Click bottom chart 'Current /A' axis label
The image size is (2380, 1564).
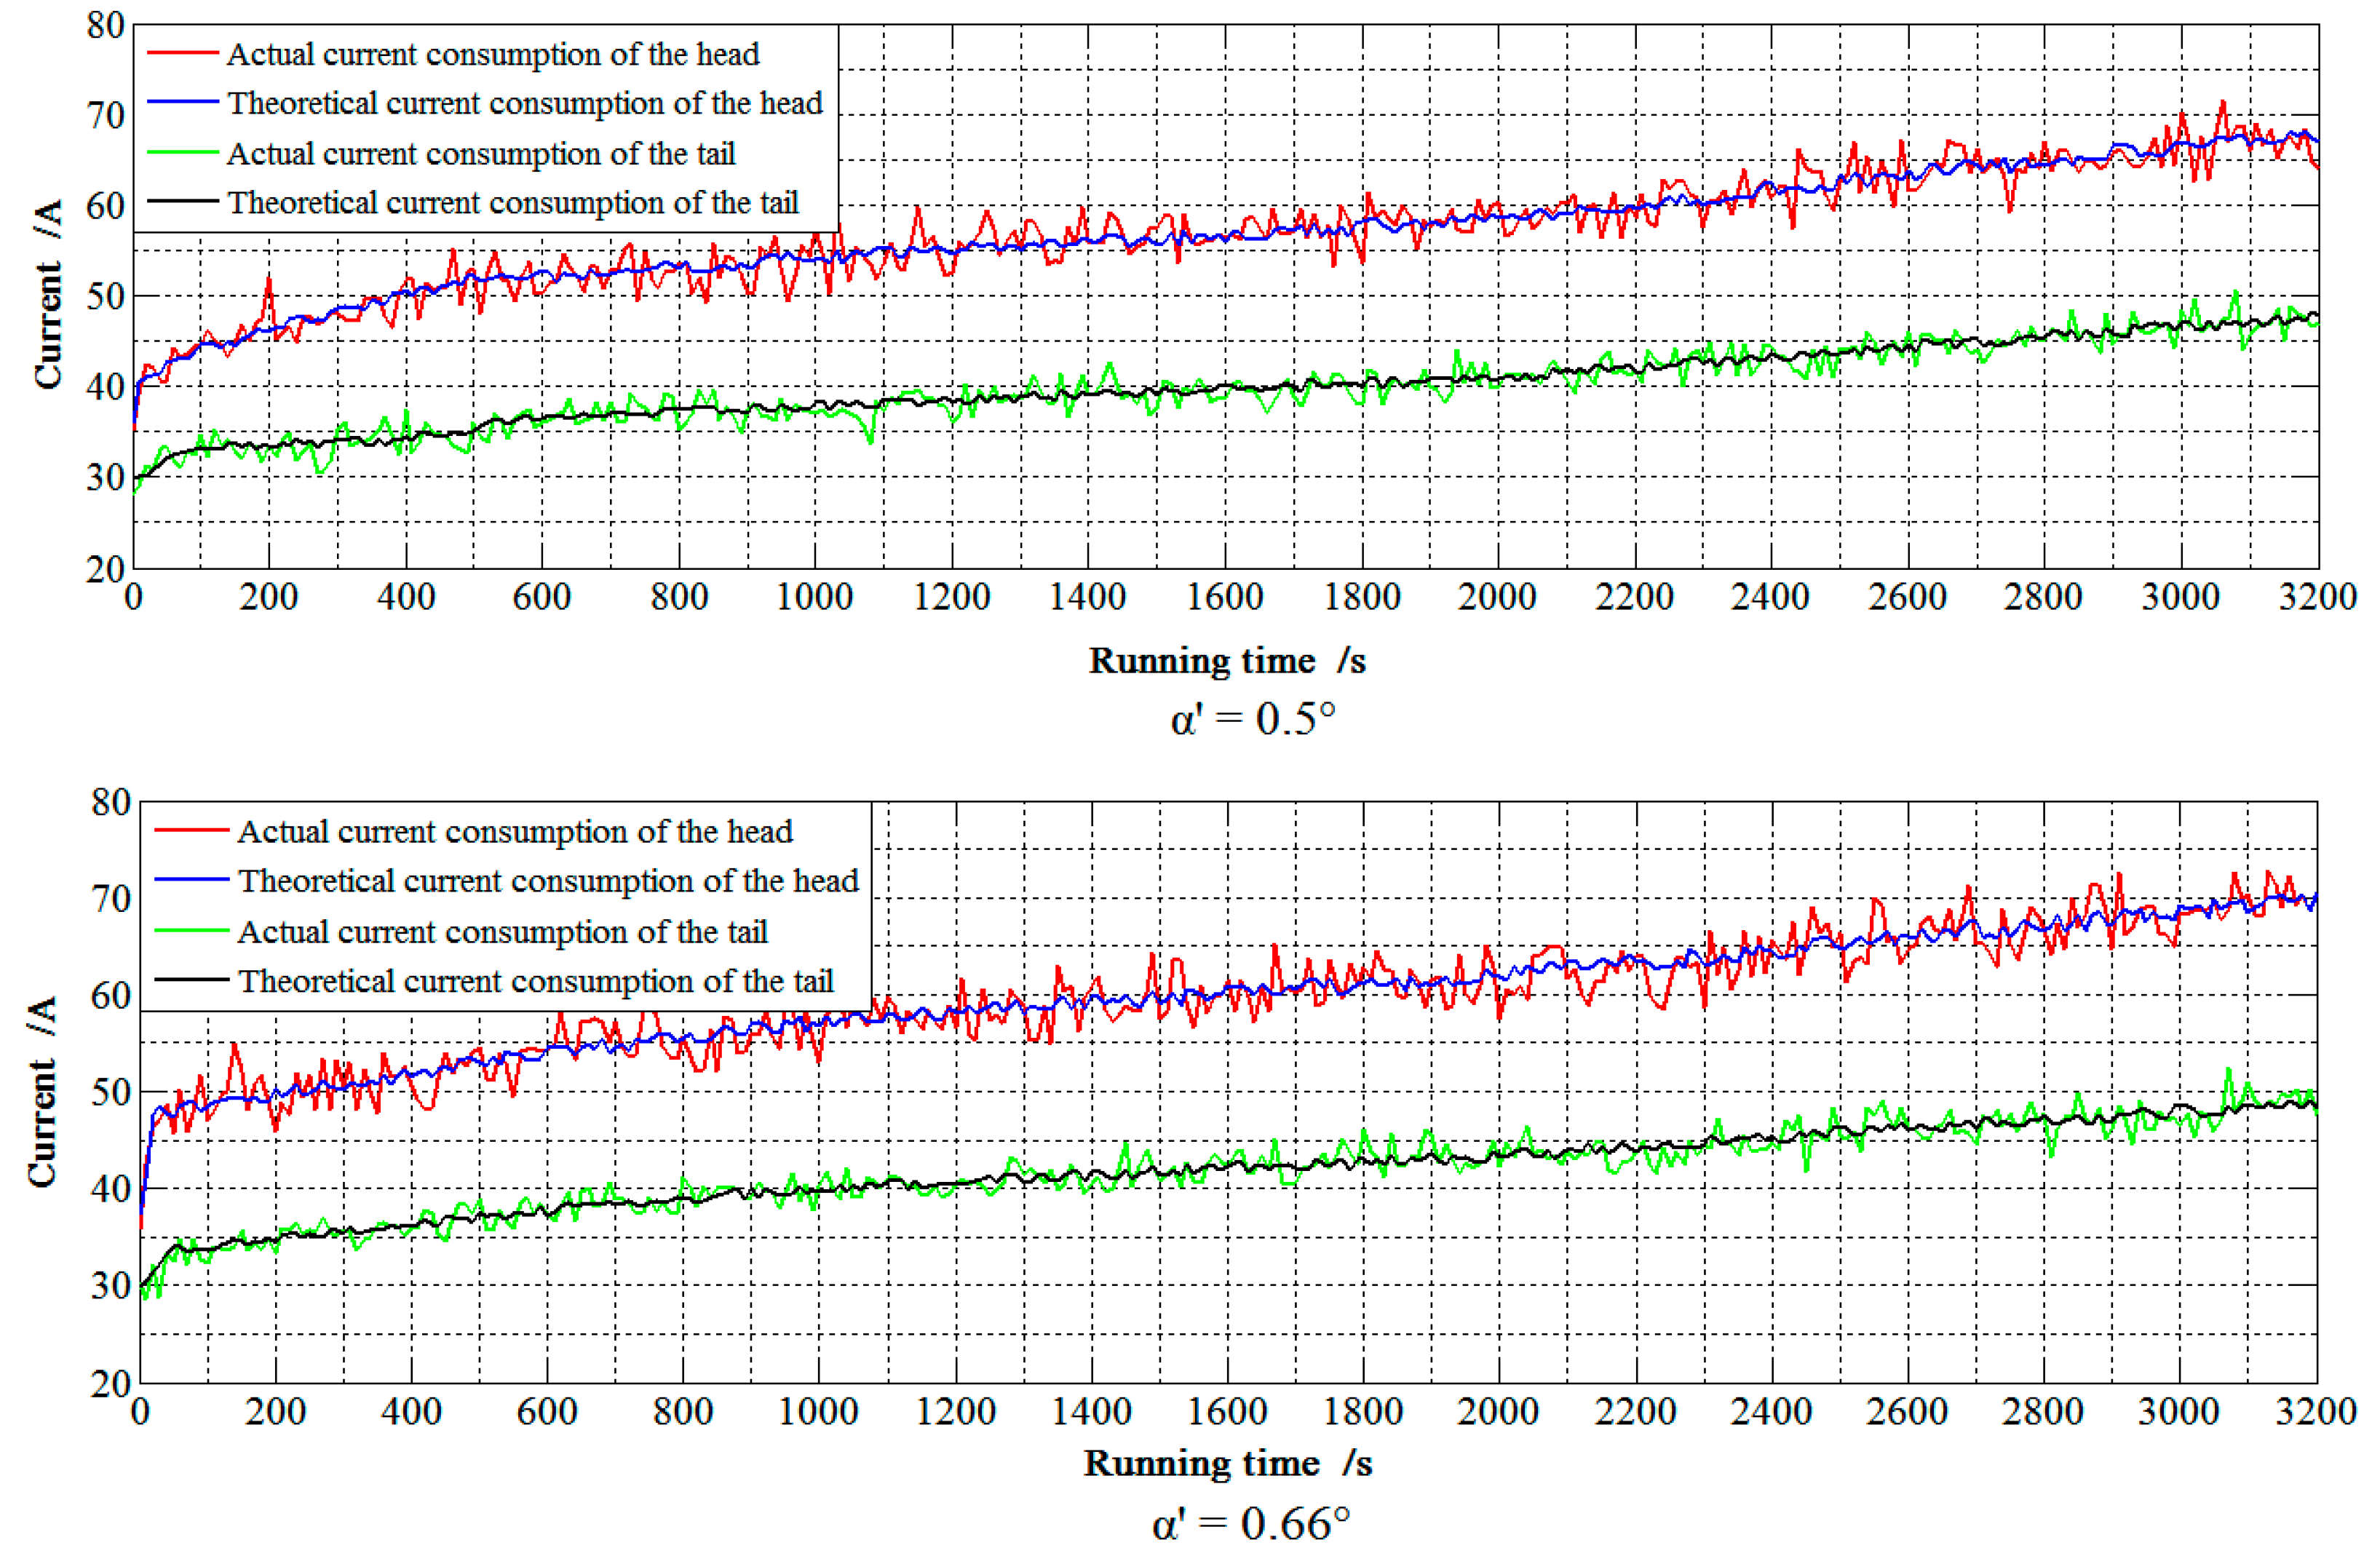tap(42, 1091)
